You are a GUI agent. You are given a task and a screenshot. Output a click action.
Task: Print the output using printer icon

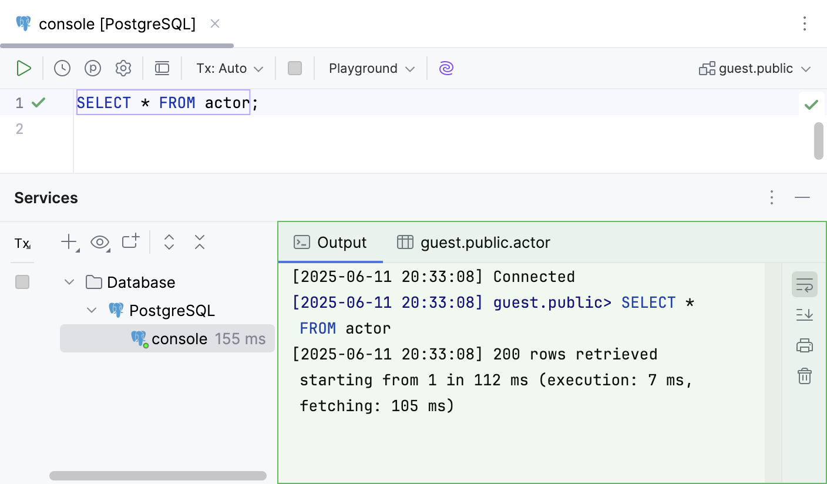(804, 345)
